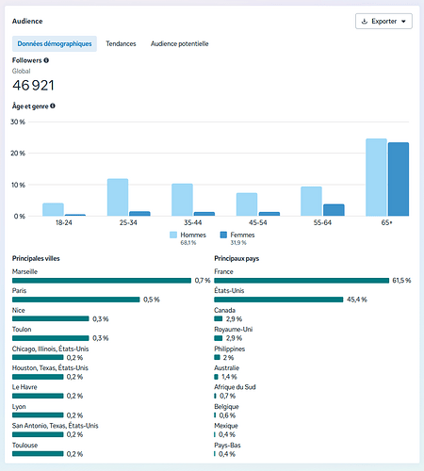Click the Hommes legend color swatch
Image resolution: width=424 pixels, height=471 pixels.
coord(173,235)
